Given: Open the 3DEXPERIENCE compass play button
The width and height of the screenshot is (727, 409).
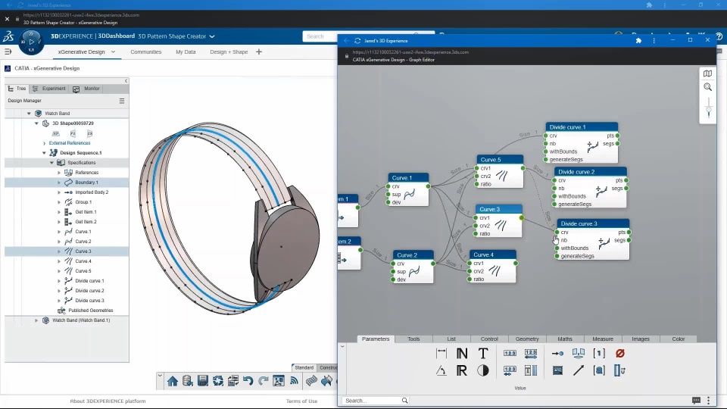Looking at the screenshot, I should tap(32, 42).
